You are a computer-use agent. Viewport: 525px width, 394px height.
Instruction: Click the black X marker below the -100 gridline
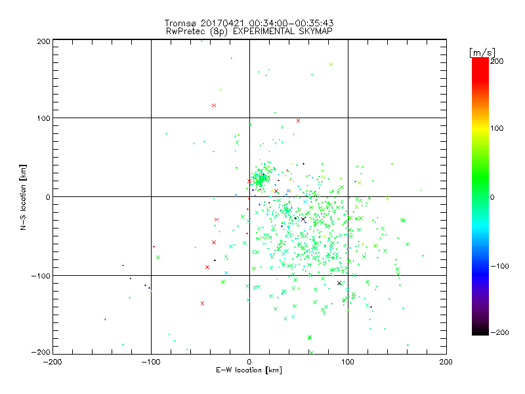[x=339, y=283]
